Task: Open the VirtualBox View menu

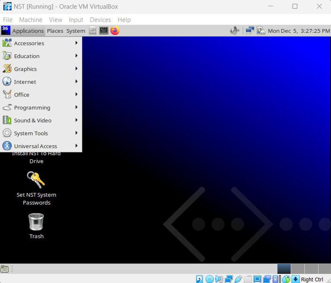Action: pyautogui.click(x=56, y=20)
